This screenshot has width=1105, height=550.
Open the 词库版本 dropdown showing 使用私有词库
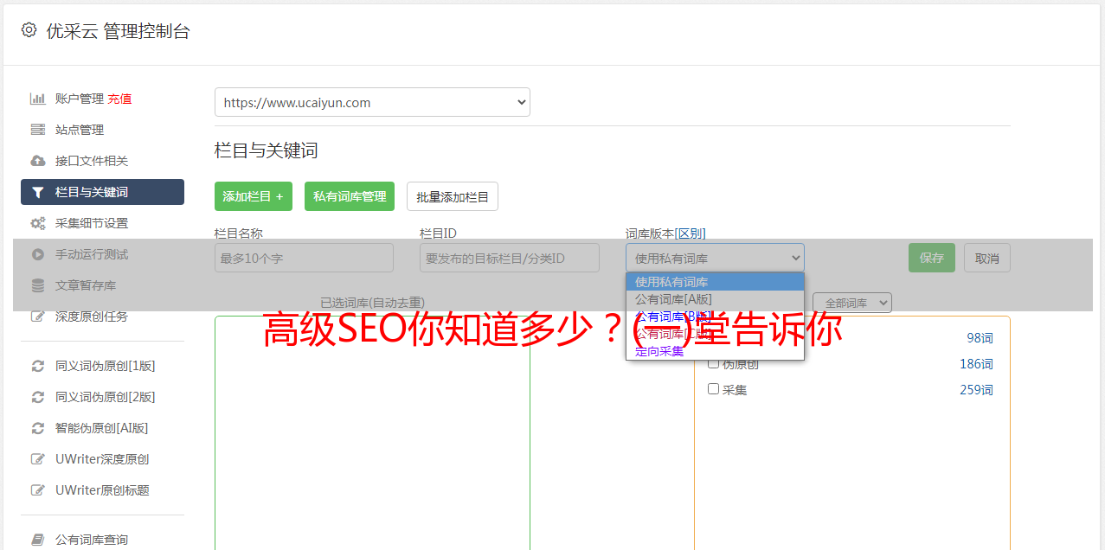tap(715, 258)
